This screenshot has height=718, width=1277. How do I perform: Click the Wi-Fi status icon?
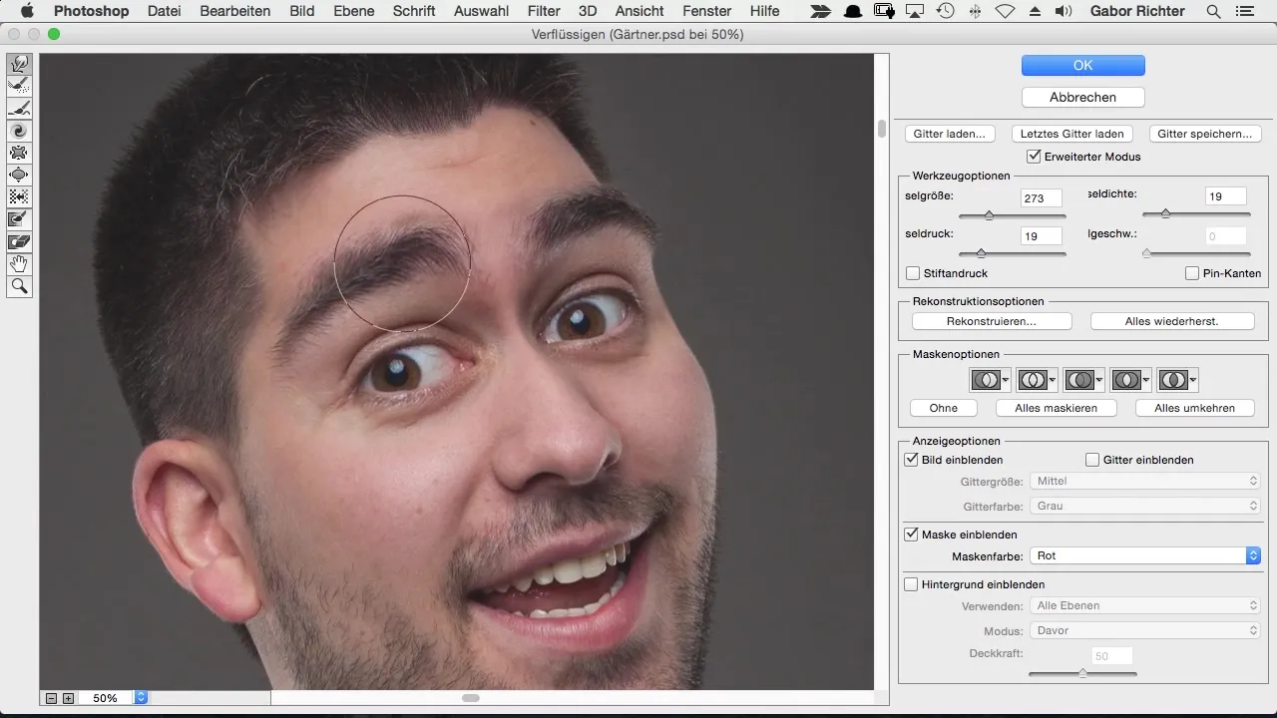pyautogui.click(x=1005, y=11)
